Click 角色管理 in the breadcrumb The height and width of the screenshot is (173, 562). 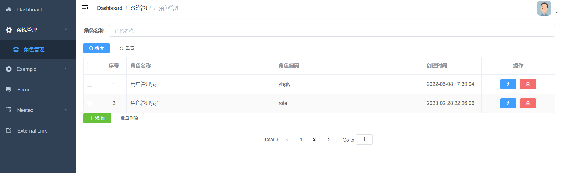pos(169,8)
